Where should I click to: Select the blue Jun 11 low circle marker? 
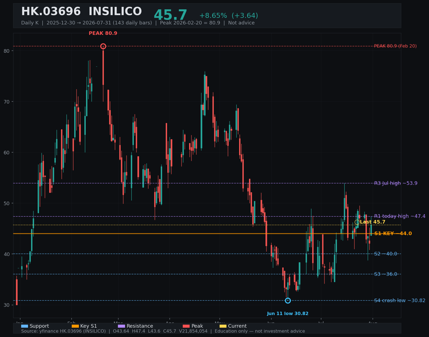[288, 300]
